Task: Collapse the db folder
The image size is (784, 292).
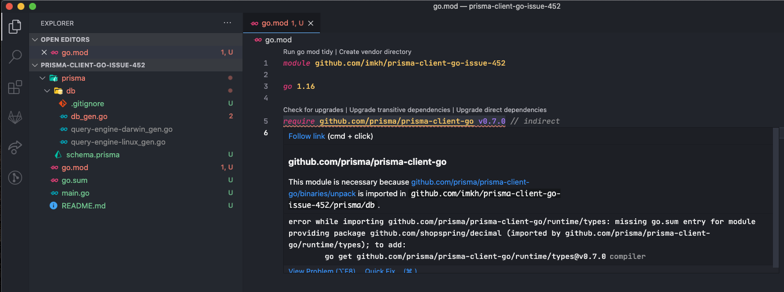Action: pyautogui.click(x=47, y=91)
